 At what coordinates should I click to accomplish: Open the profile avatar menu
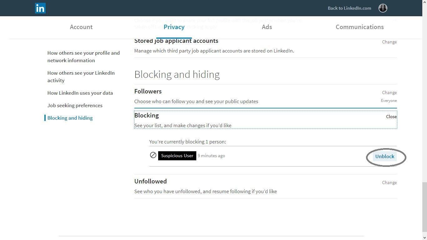pos(383,8)
